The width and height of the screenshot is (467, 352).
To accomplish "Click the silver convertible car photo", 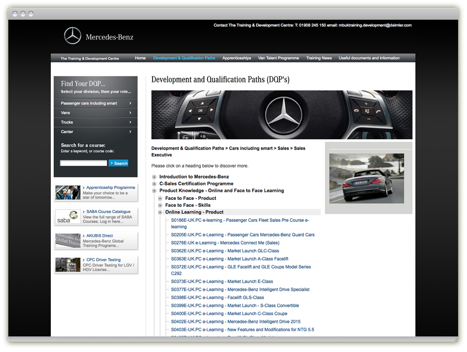I will (x=366, y=178).
